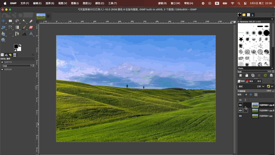This screenshot has width=275, height=155.
Task: Select the Measure compass tool
Action: 31,34
